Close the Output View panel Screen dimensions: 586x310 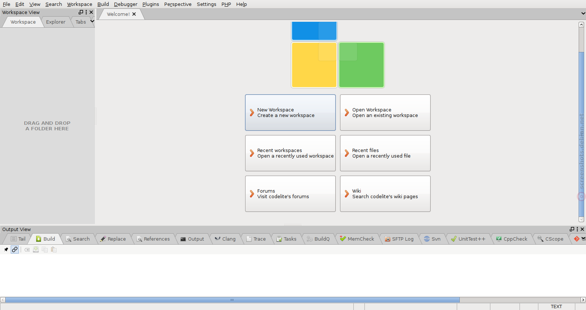(x=582, y=229)
